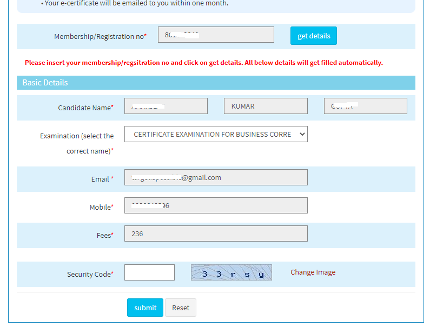Viewport: 430px width, 327px height.
Task: Focus the Membership/Registration no field
Action: (216, 35)
